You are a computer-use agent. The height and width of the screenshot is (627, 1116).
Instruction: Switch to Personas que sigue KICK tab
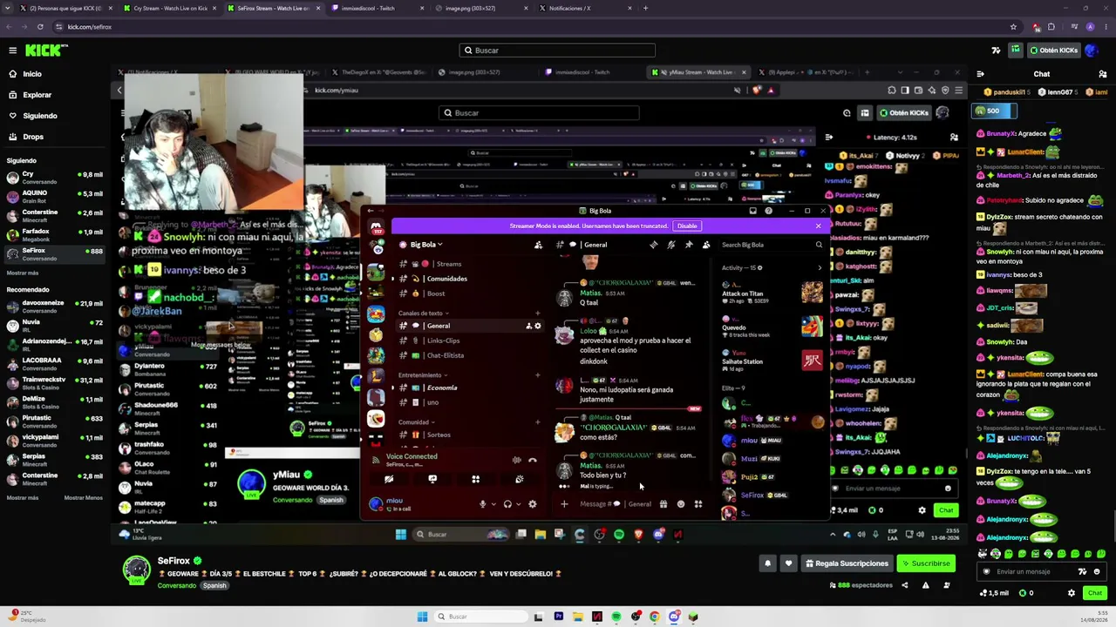click(x=65, y=8)
